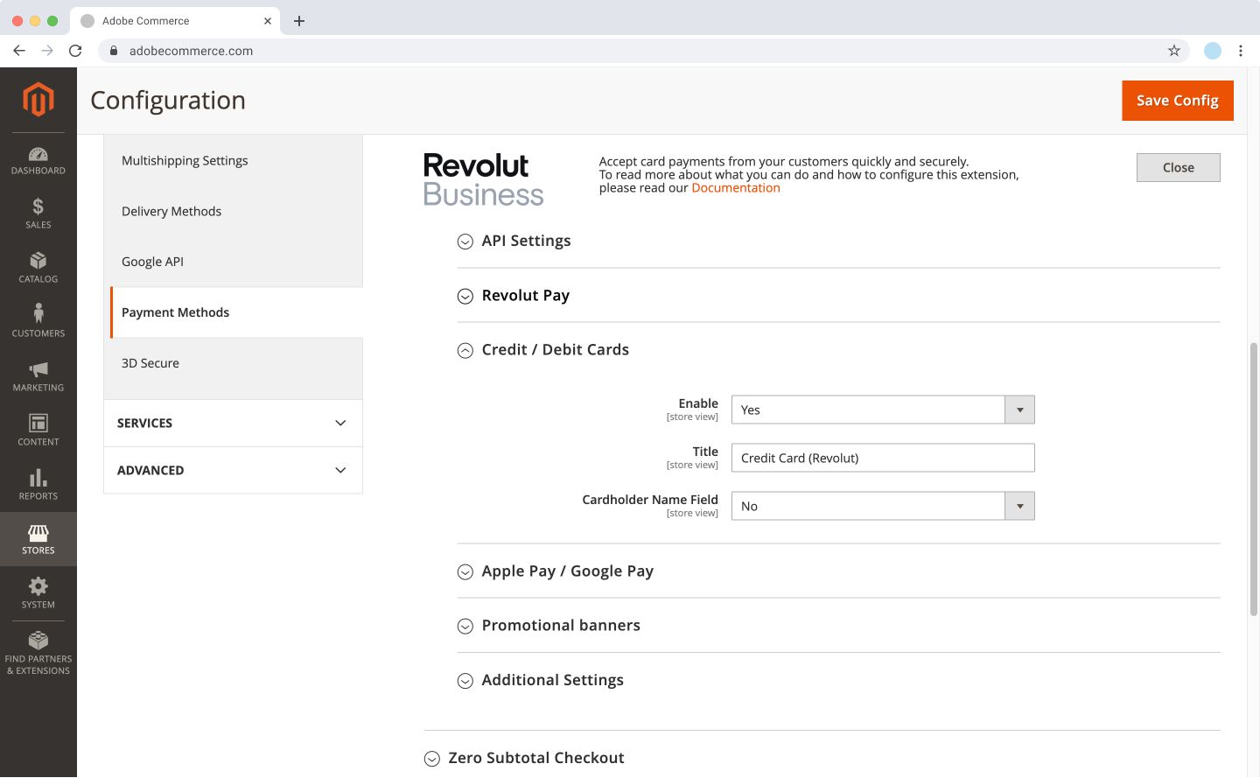
Task: Expand the ADVANCED config group
Action: click(233, 471)
